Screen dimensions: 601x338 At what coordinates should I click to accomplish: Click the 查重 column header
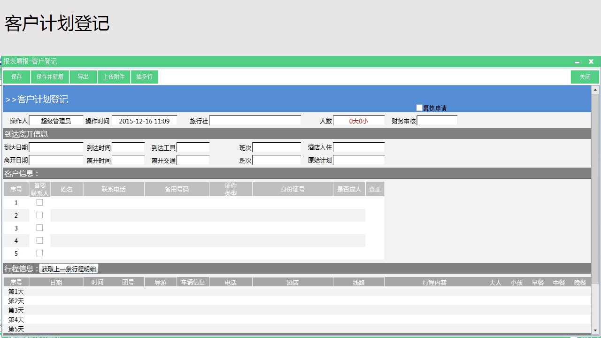click(375, 189)
